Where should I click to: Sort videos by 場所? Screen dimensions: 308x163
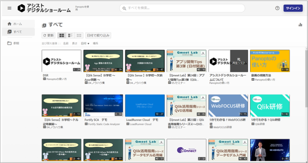[x=95, y=44]
